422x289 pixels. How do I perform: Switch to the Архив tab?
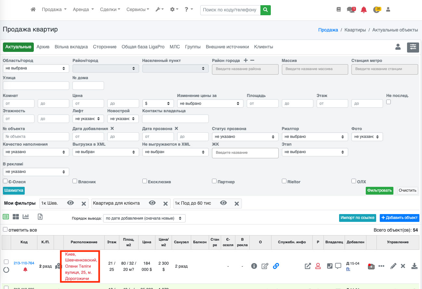(43, 47)
